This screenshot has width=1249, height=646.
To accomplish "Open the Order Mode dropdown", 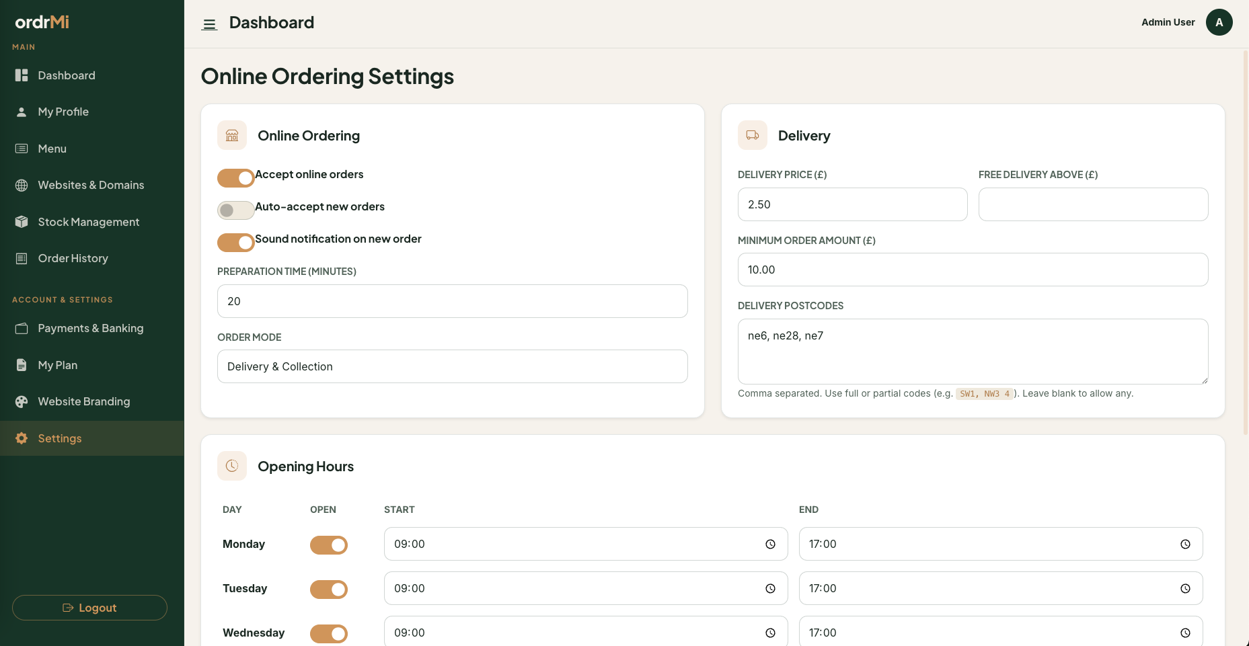I will (453, 366).
